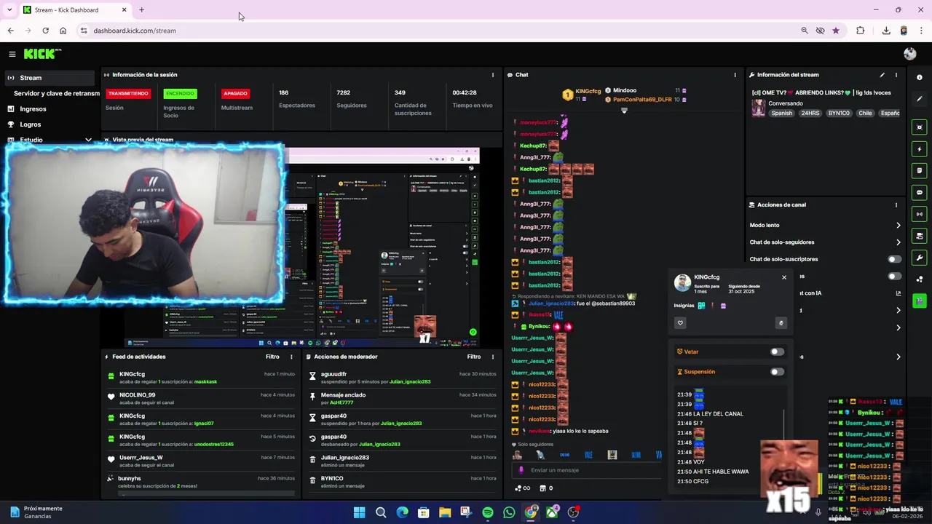Expand Chat de solo-seguidores settings

pos(898,242)
